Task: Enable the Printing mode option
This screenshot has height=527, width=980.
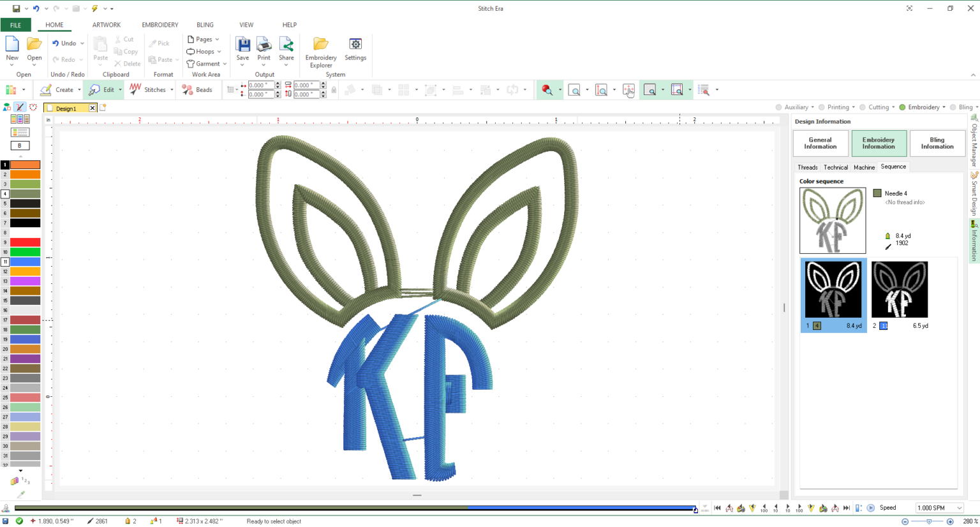Action: click(x=822, y=107)
